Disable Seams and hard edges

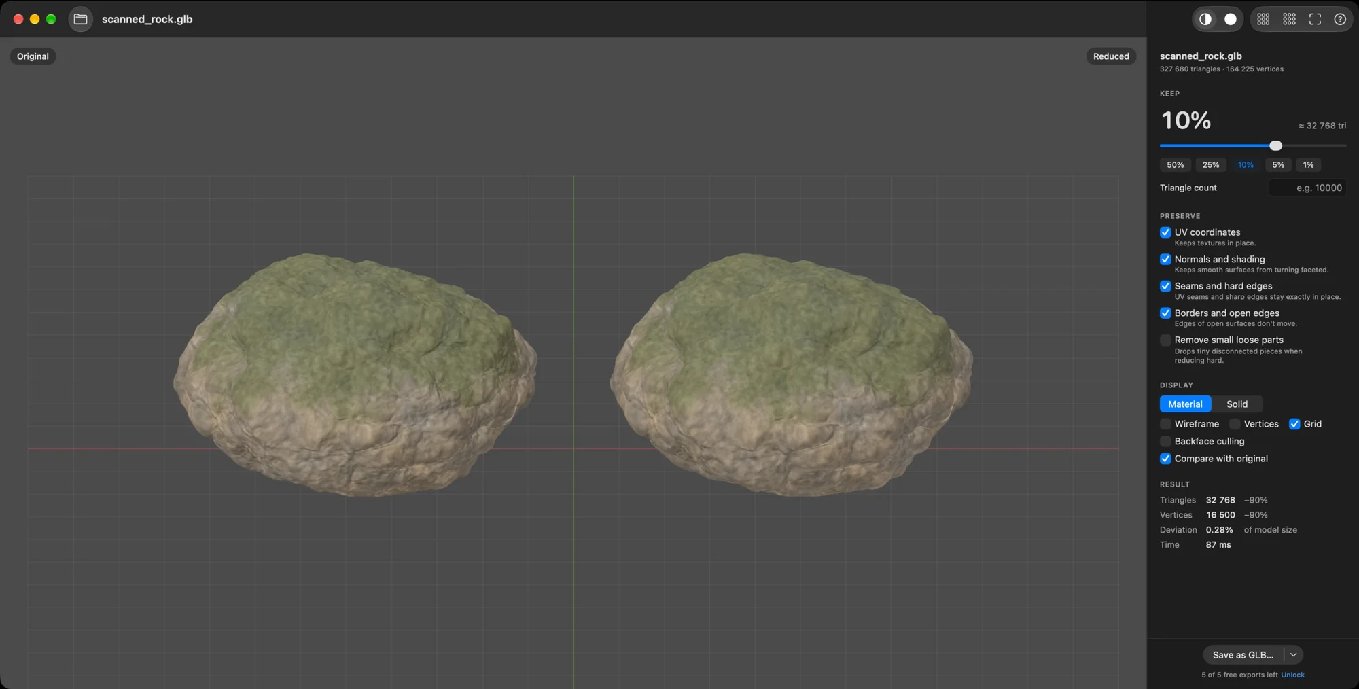1165,286
